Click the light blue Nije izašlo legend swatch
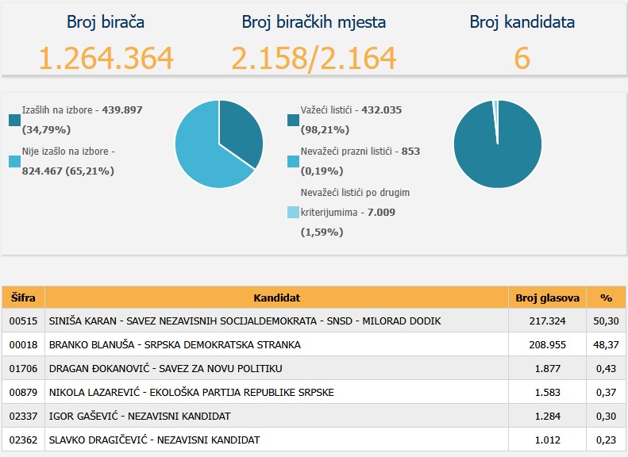 click(15, 162)
